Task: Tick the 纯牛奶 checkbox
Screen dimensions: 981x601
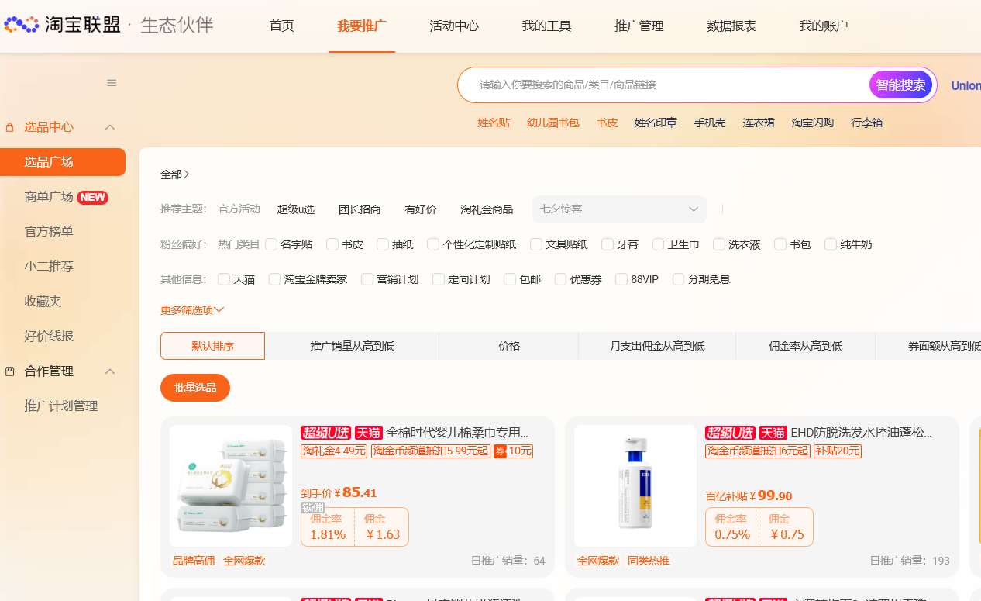Action: (831, 244)
